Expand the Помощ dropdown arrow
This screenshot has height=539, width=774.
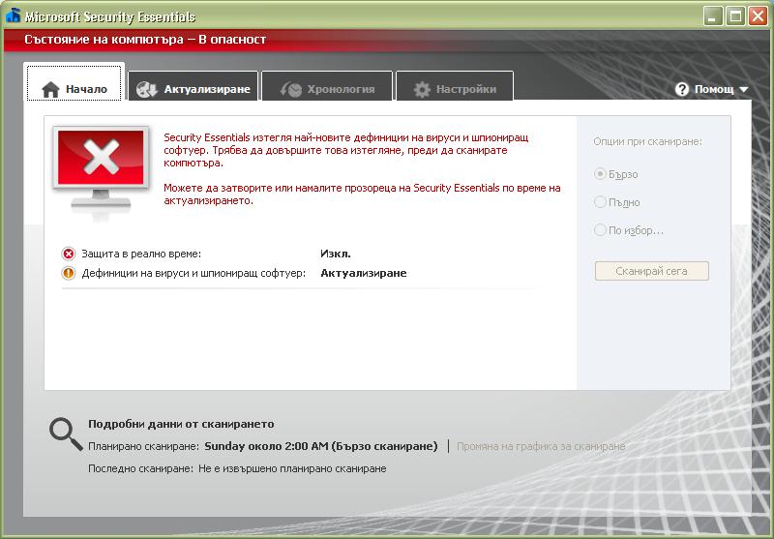[x=744, y=89]
